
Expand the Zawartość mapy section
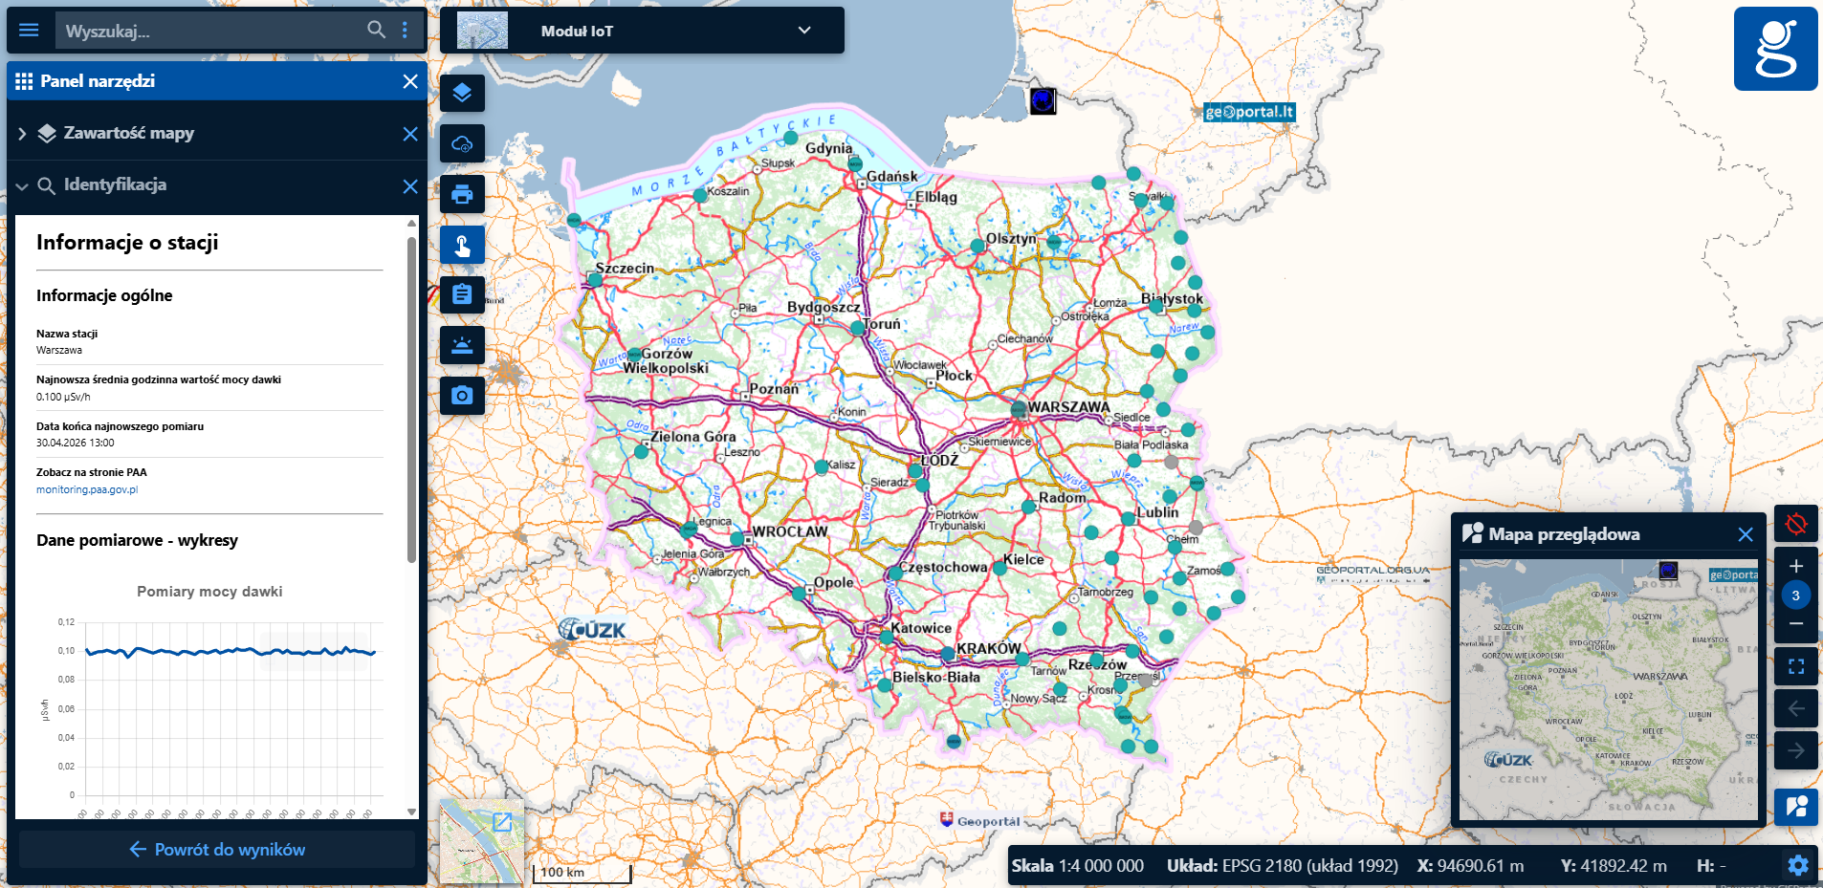(x=22, y=134)
